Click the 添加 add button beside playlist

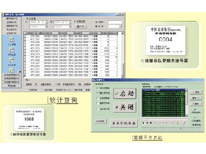click(196, 92)
